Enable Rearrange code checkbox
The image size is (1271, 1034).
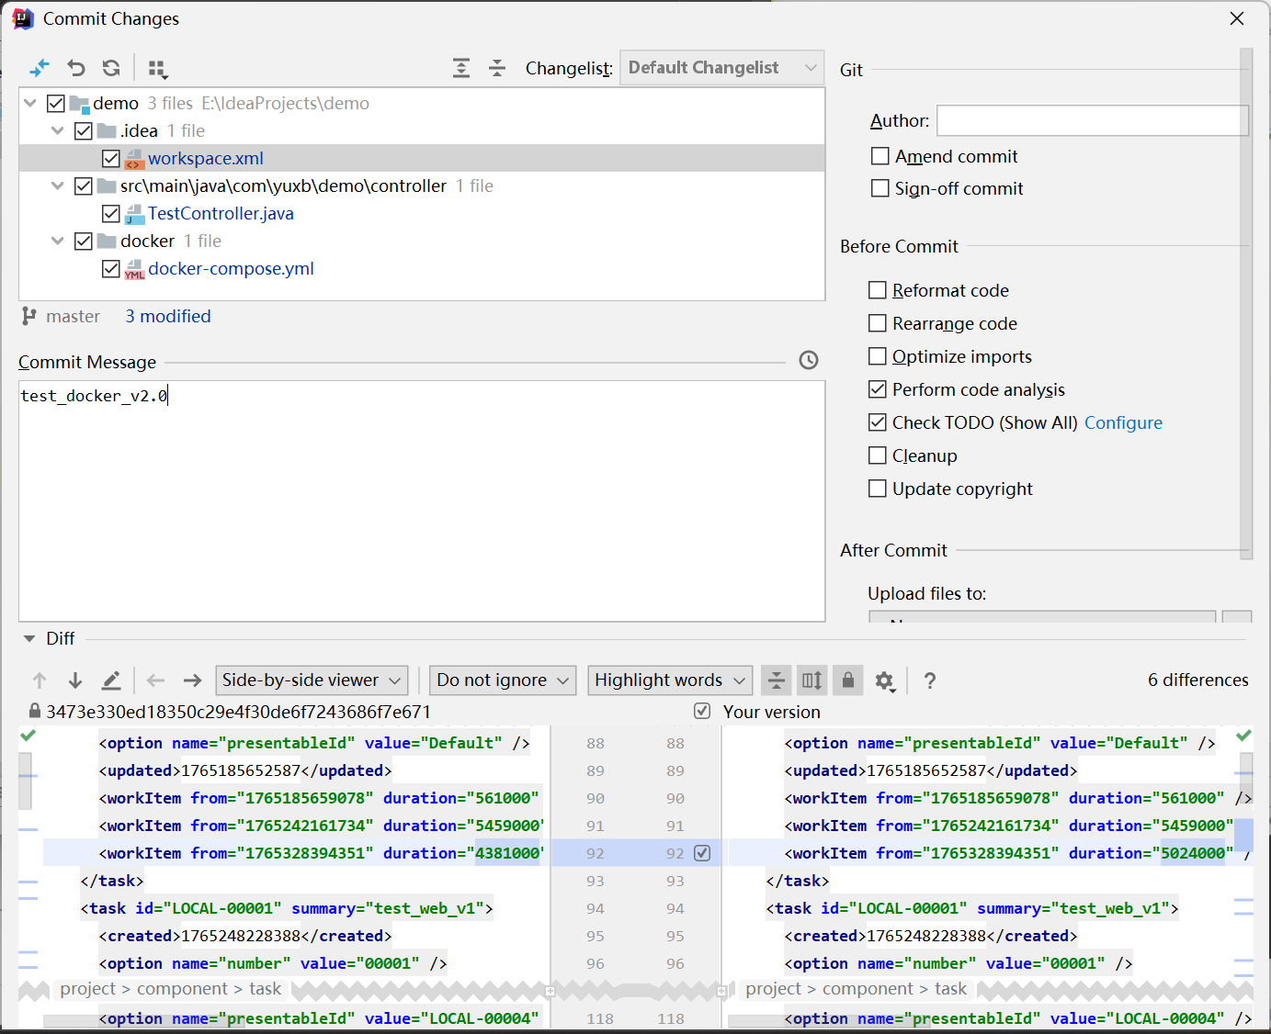click(x=878, y=323)
